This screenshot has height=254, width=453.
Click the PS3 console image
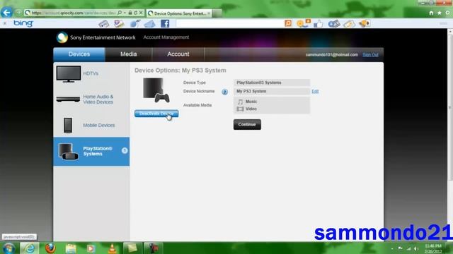[156, 90]
